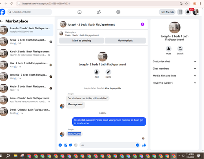
Task: Open the Windows notification center icon
Action: coord(199,156)
